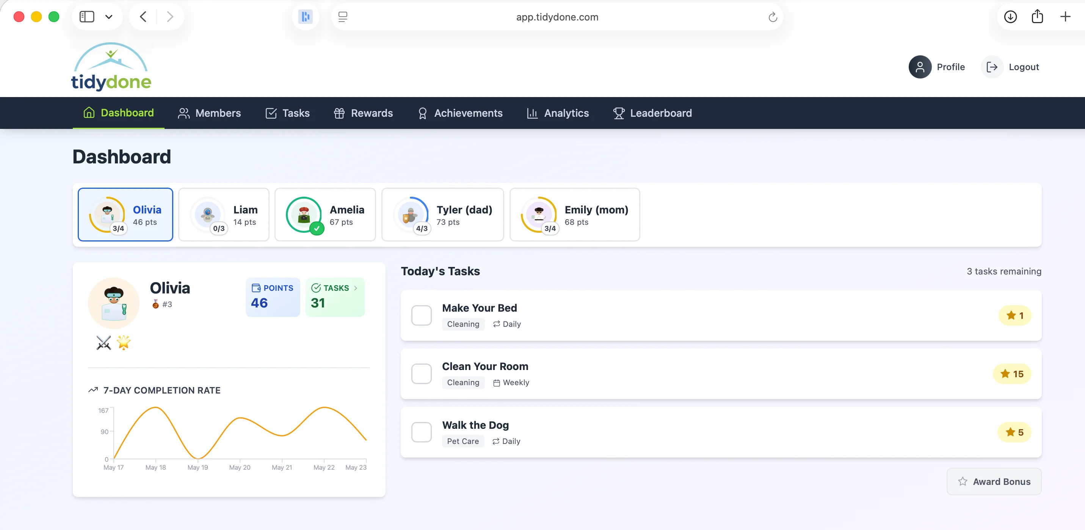Image resolution: width=1085 pixels, height=530 pixels.
Task: Check the Walk the Dog checkbox
Action: [421, 432]
